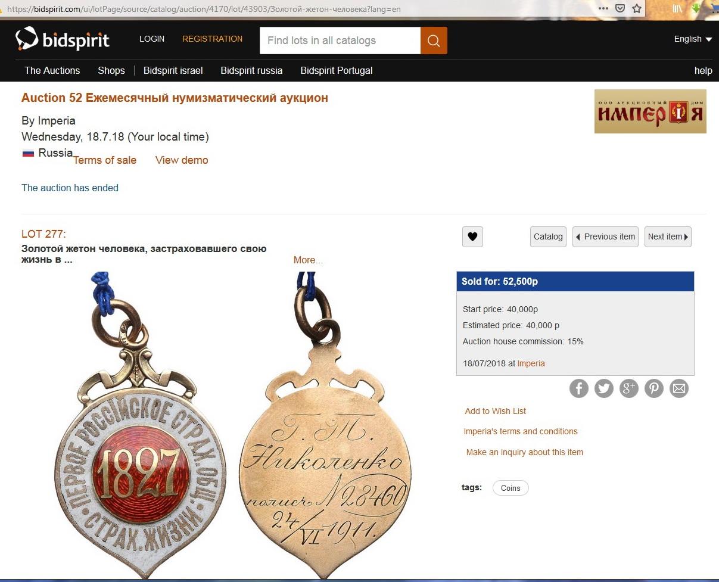The width and height of the screenshot is (719, 582).
Task: Pin this lot on Pinterest
Action: pos(653,389)
